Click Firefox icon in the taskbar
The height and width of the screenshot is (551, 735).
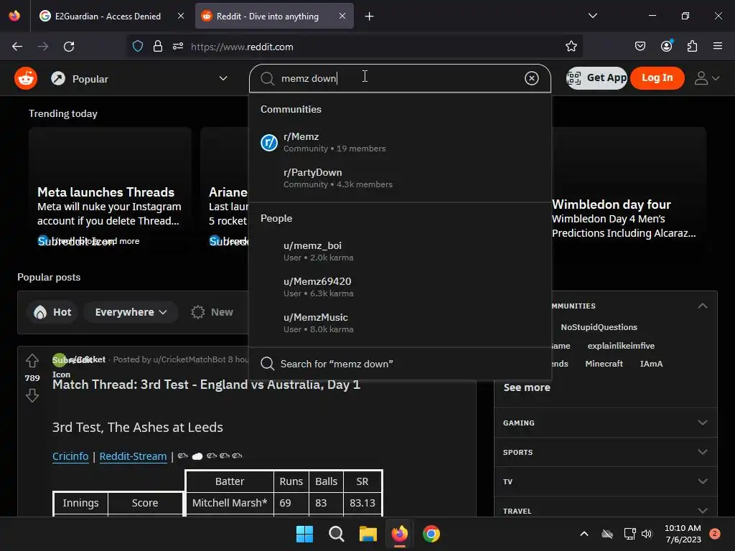tap(399, 534)
